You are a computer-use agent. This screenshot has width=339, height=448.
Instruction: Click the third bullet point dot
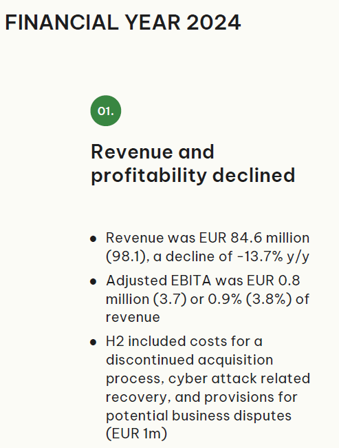point(94,342)
